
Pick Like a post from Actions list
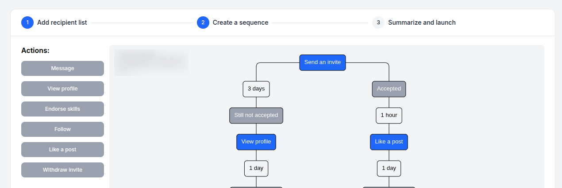(x=62, y=150)
